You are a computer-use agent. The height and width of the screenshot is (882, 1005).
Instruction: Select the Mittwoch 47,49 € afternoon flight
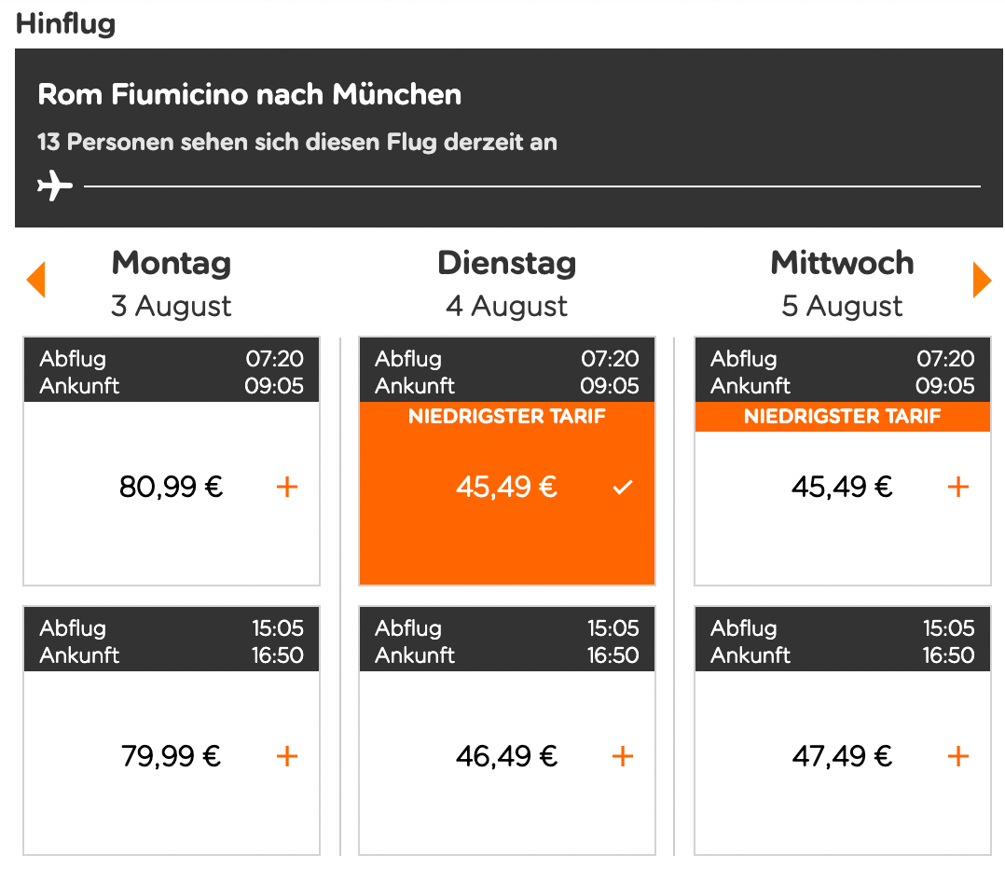(957, 755)
